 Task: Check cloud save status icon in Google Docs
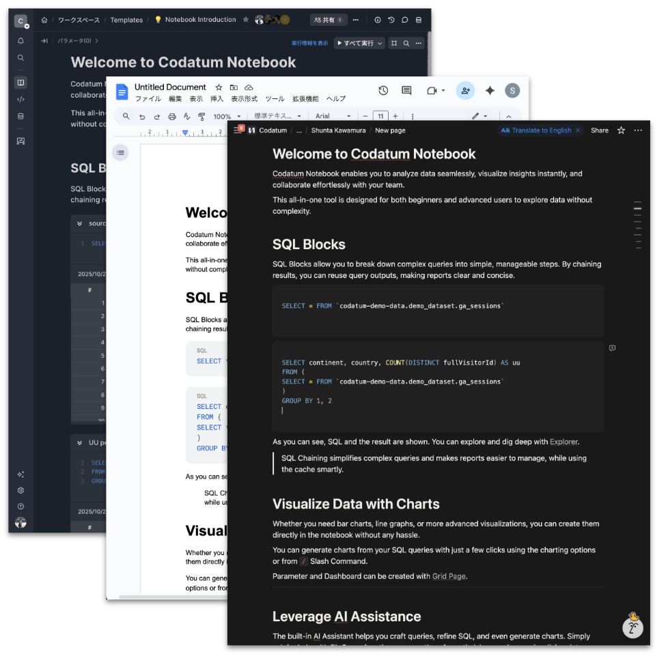tap(249, 87)
